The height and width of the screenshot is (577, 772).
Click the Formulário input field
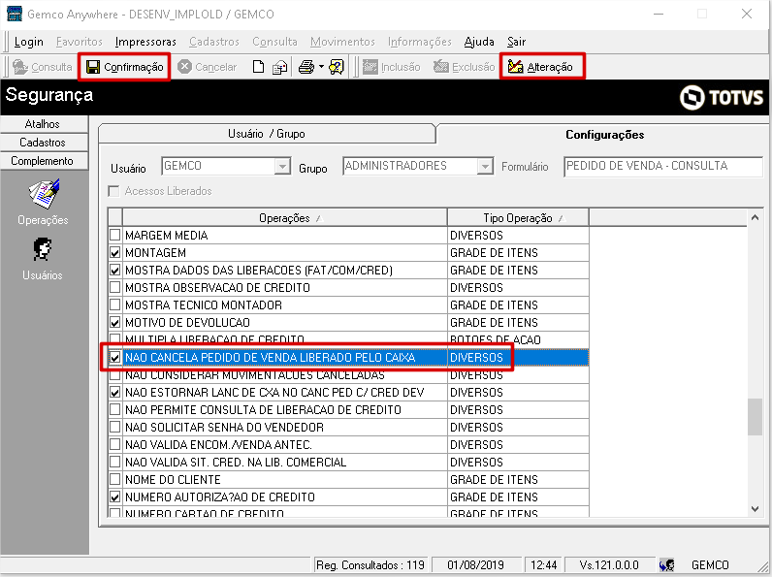662,167
